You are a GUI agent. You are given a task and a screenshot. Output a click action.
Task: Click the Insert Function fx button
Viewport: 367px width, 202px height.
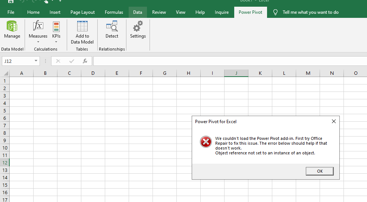coord(85,61)
